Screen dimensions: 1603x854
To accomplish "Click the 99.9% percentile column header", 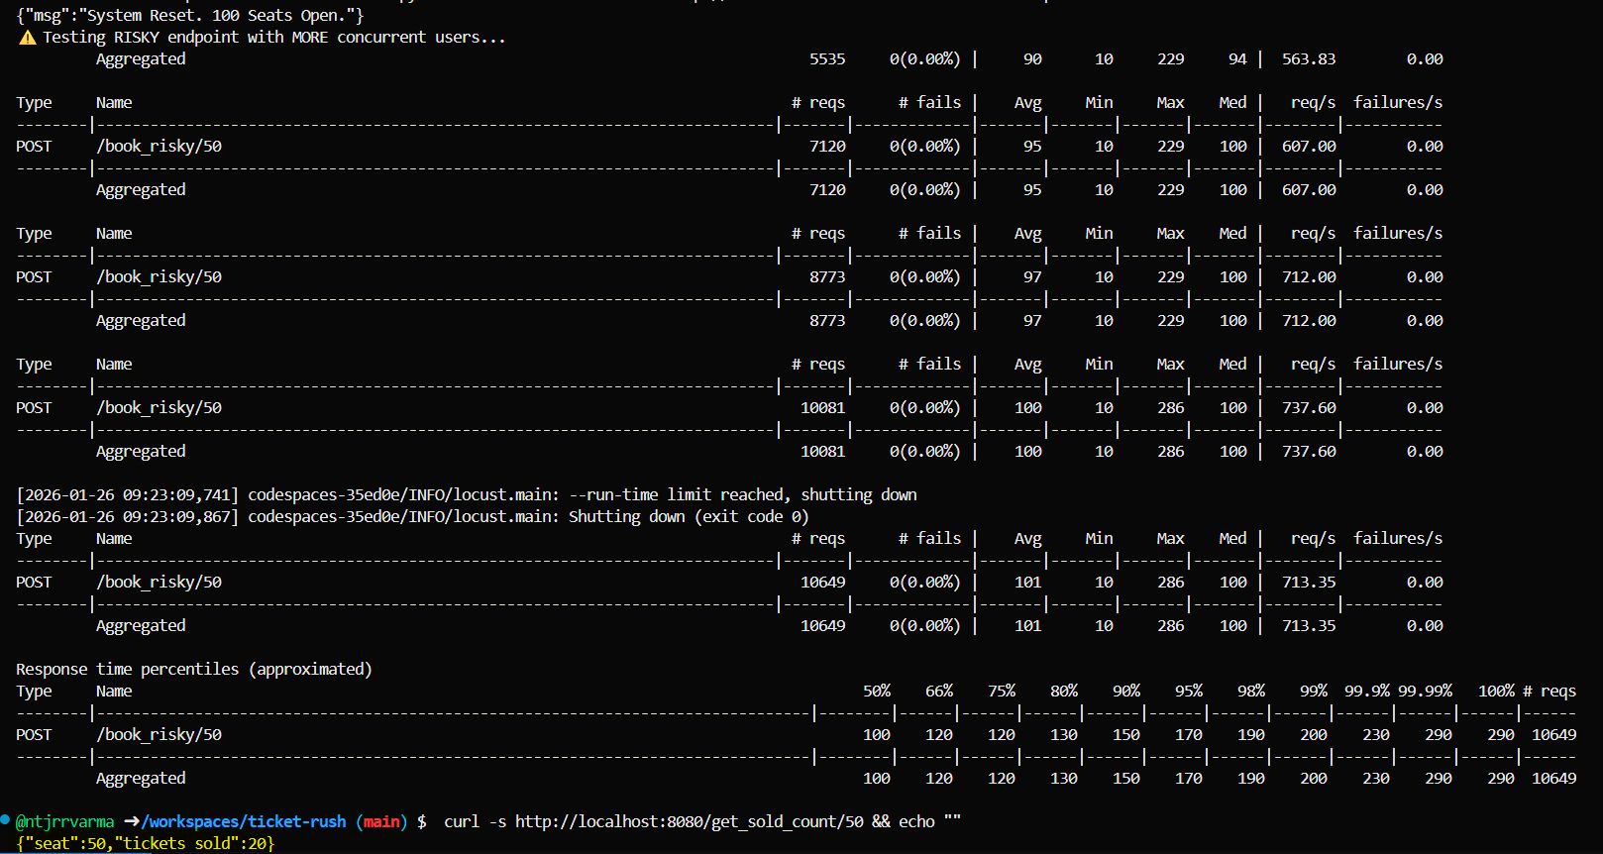I will click(x=1366, y=691).
